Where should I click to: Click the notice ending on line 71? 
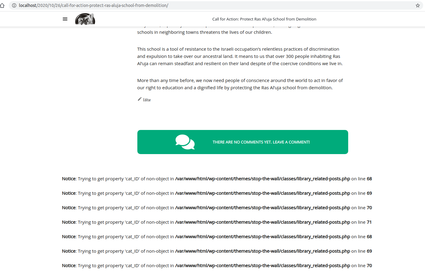click(217, 222)
